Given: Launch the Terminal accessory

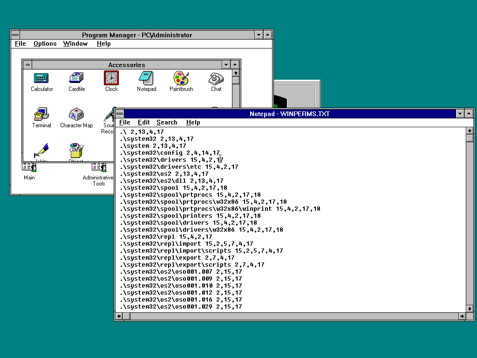Looking at the screenshot, I should [41, 115].
